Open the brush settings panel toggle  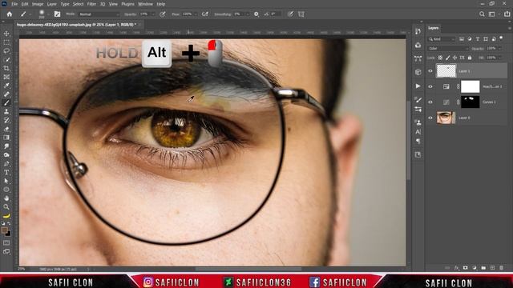[x=57, y=14]
